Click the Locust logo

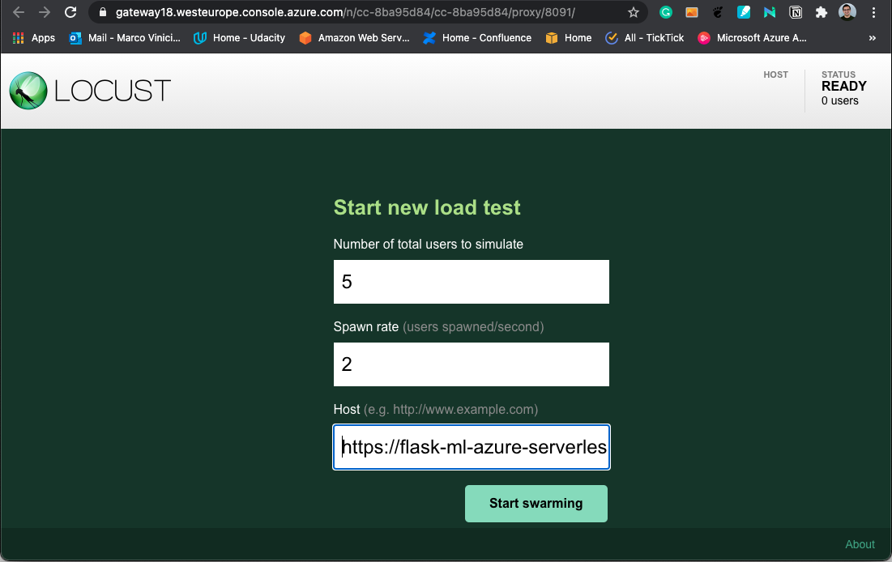[x=90, y=91]
